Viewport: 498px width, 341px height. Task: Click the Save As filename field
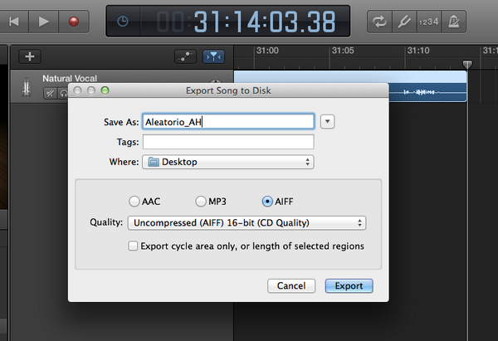click(x=228, y=122)
